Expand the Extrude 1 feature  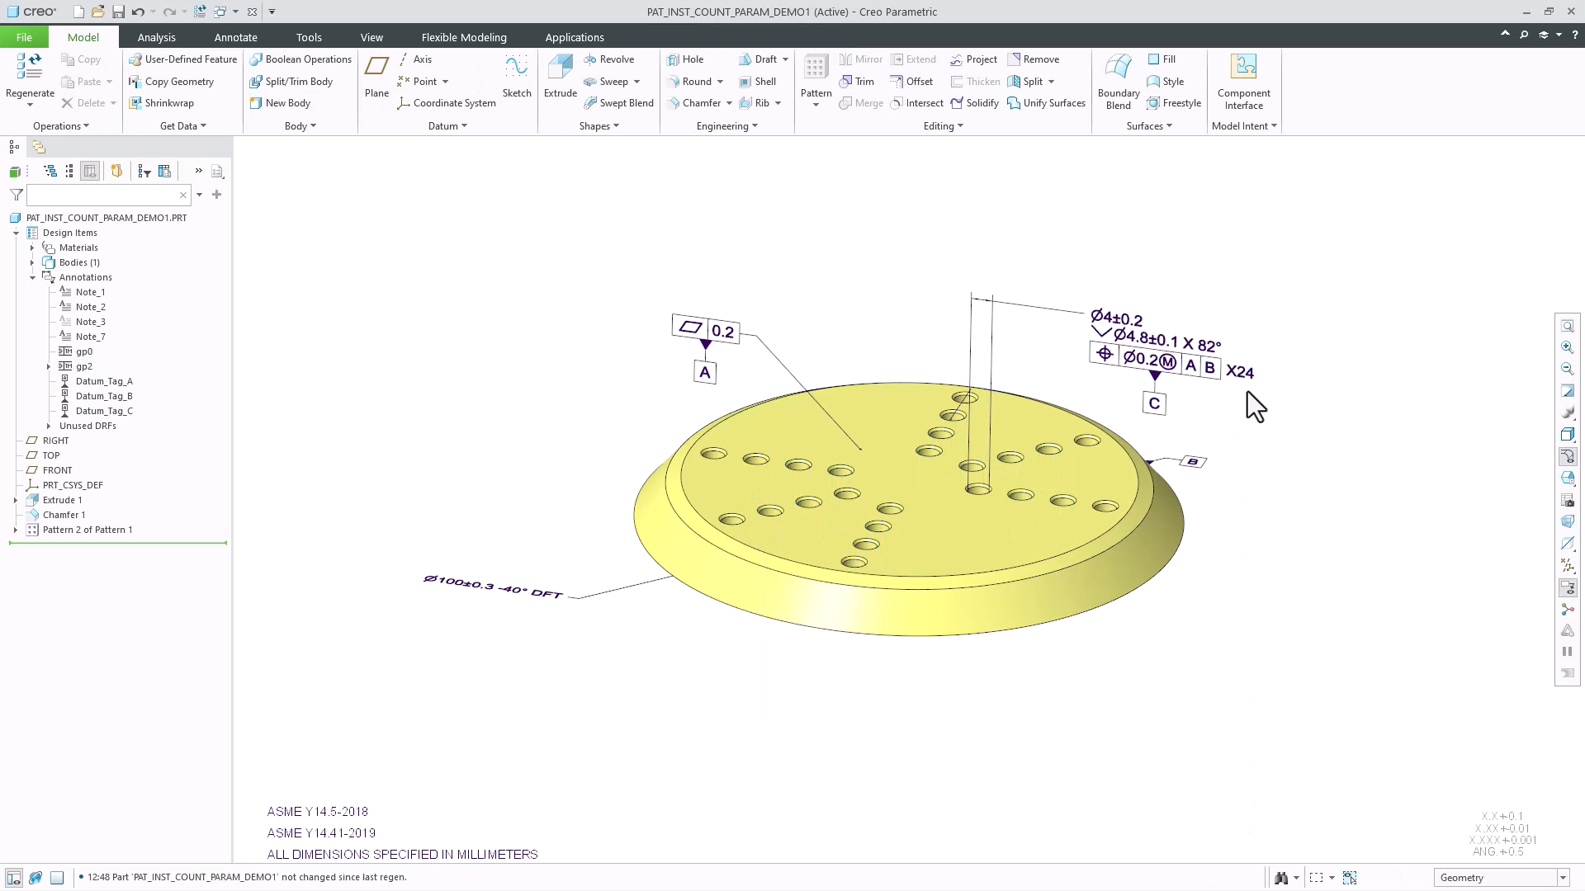(17, 499)
